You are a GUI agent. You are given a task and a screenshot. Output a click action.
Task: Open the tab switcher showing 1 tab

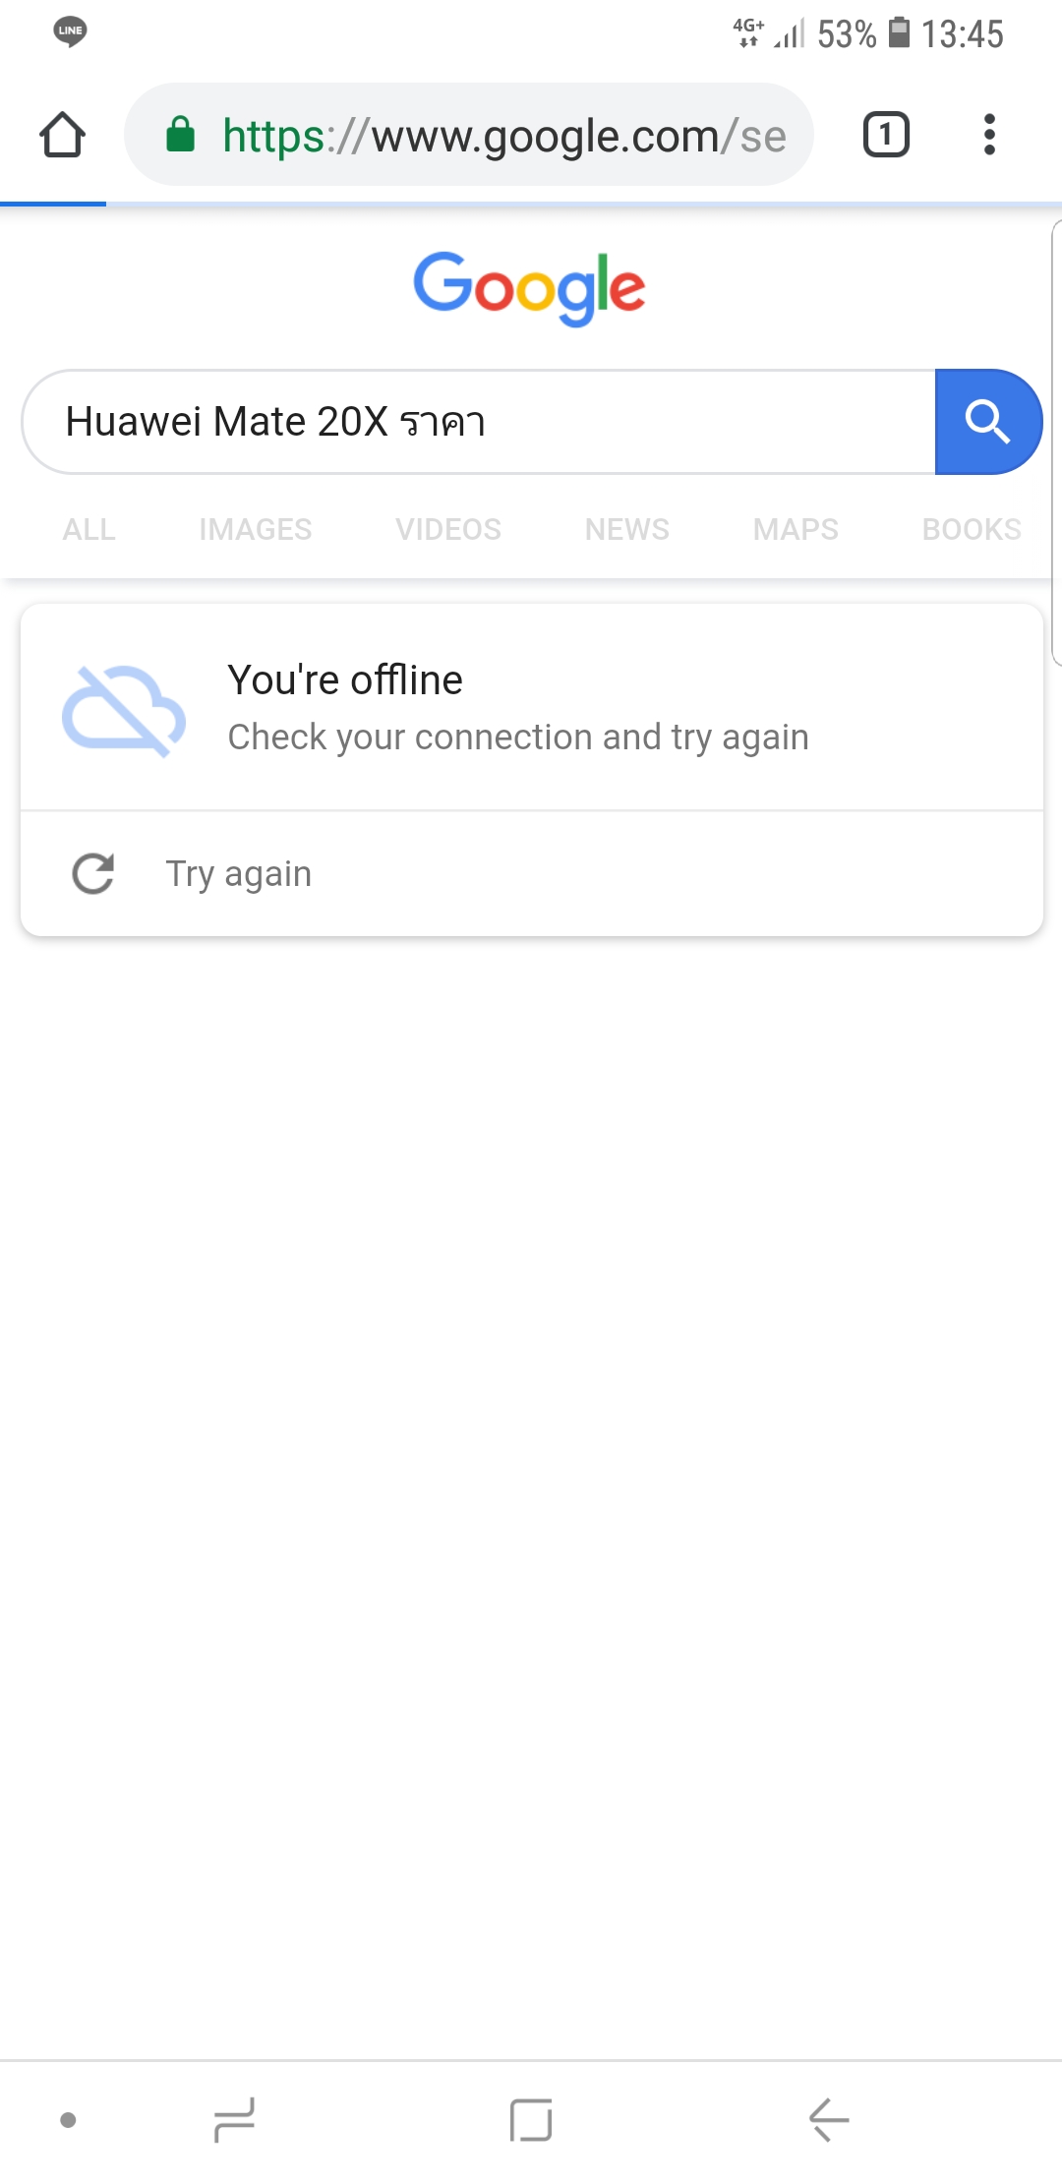pyautogui.click(x=886, y=135)
